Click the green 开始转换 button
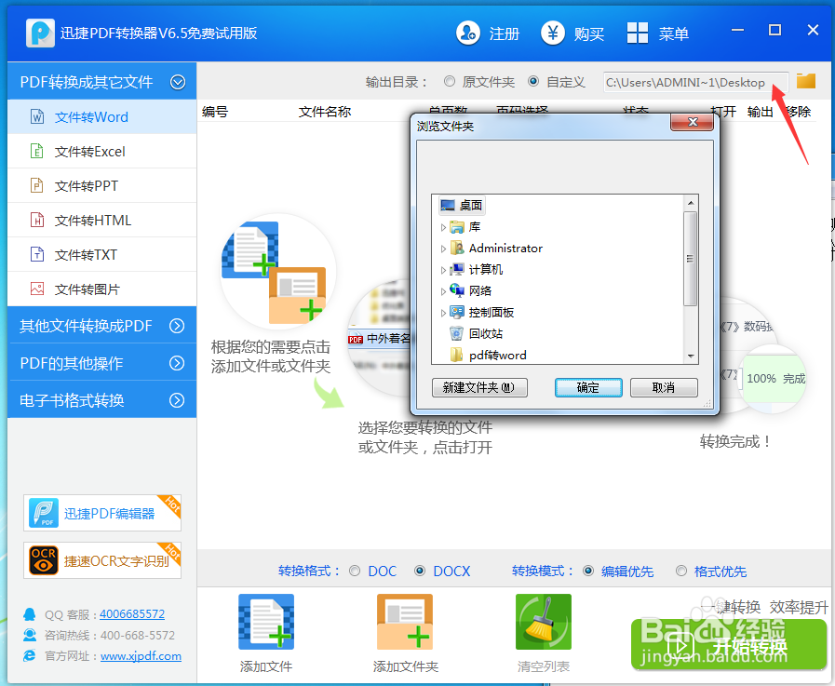 [729, 645]
